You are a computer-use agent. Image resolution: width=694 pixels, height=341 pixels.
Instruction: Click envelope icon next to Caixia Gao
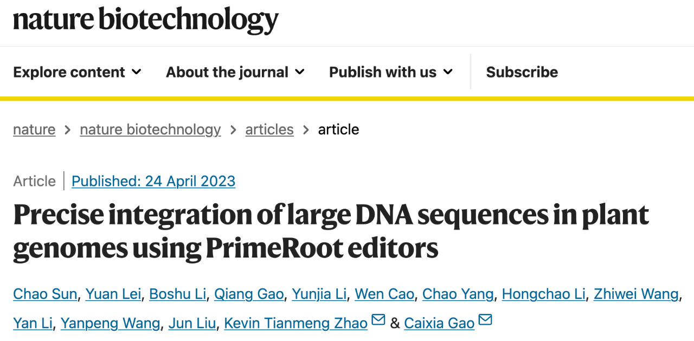click(485, 320)
